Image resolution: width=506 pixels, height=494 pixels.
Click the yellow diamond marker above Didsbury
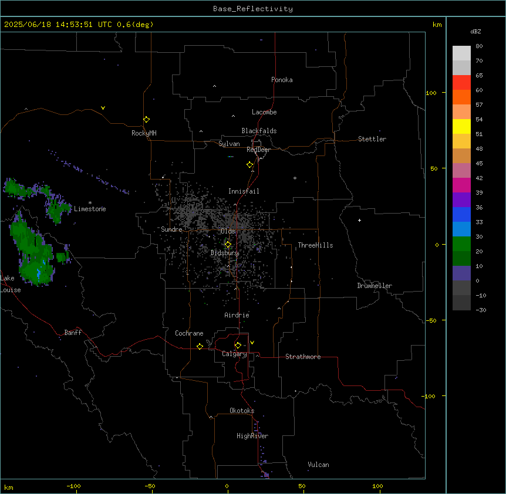pyautogui.click(x=228, y=245)
